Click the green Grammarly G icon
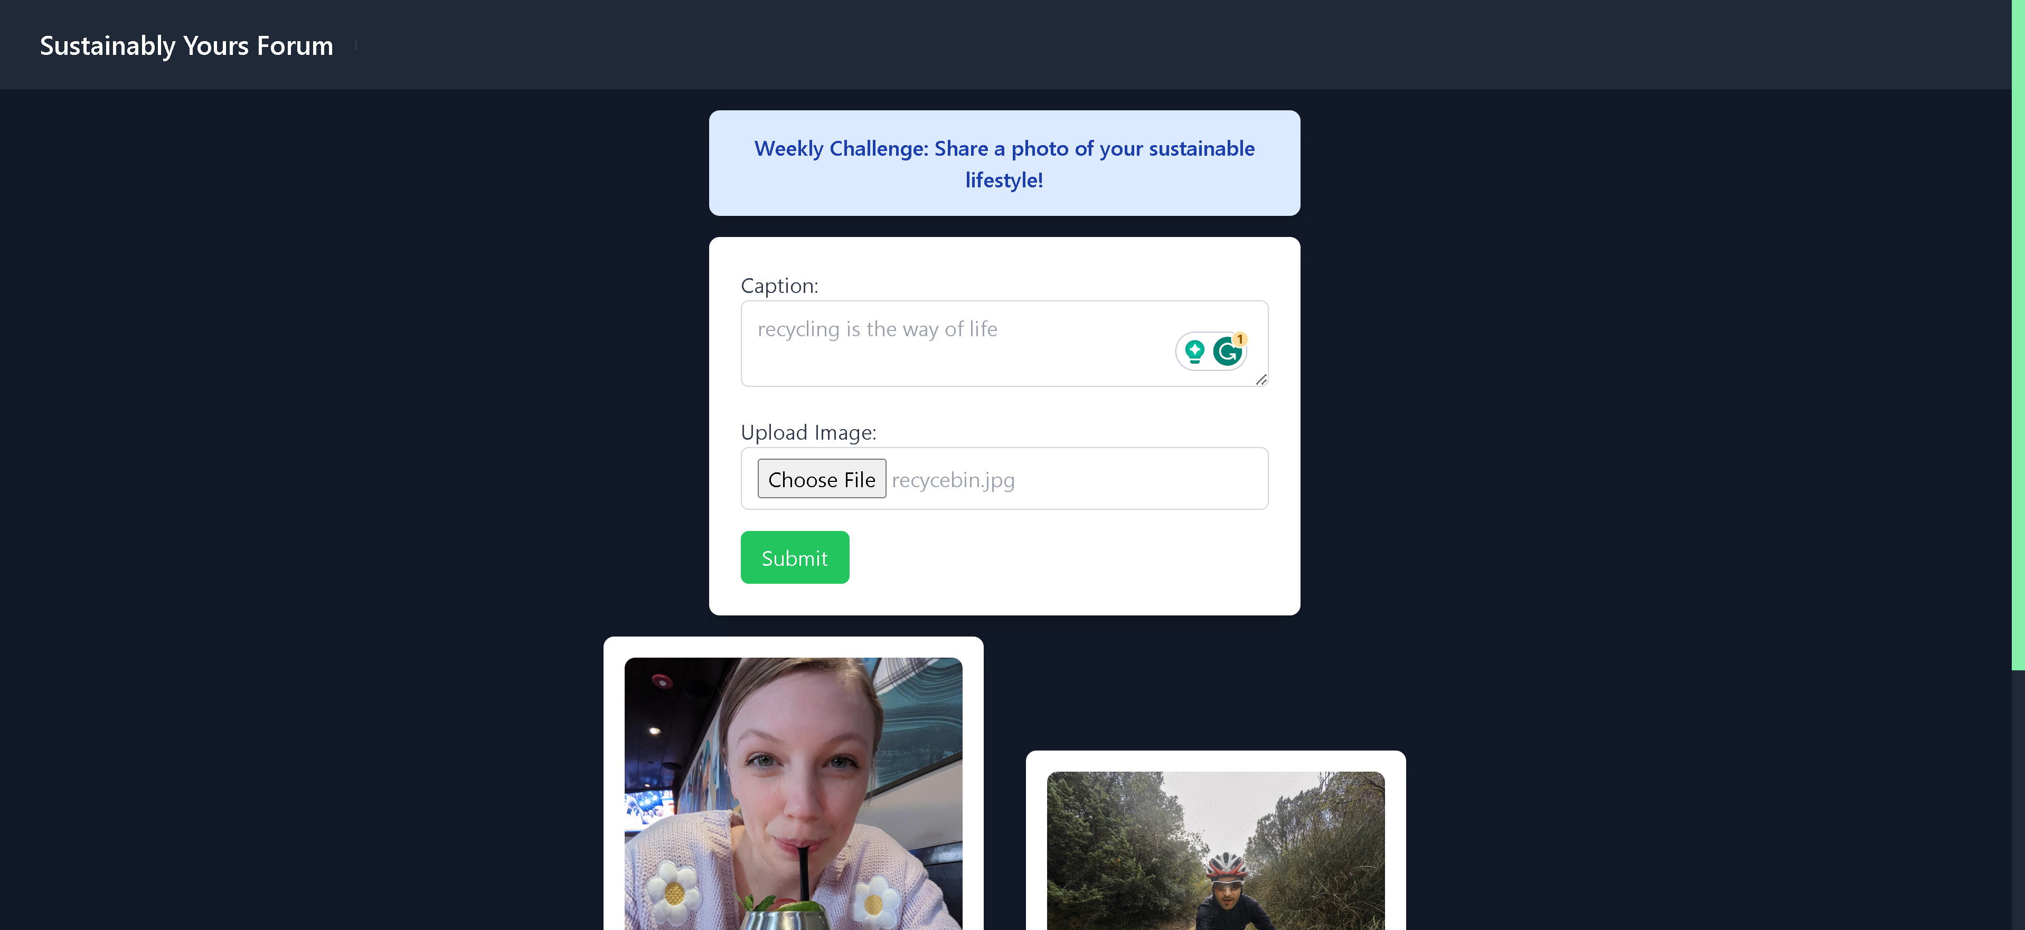This screenshot has width=2025, height=930. (1227, 352)
